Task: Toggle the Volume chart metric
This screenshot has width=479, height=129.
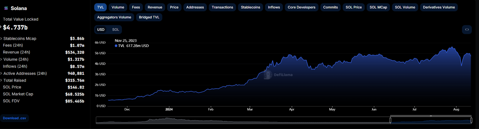Action: coord(118,7)
